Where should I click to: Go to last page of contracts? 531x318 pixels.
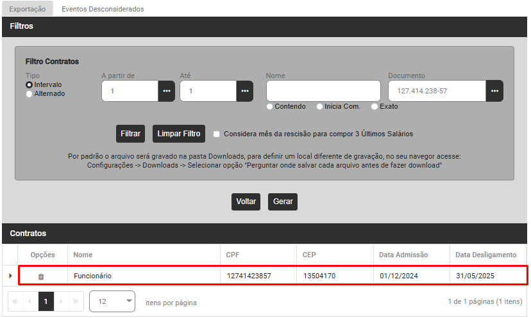click(x=76, y=301)
